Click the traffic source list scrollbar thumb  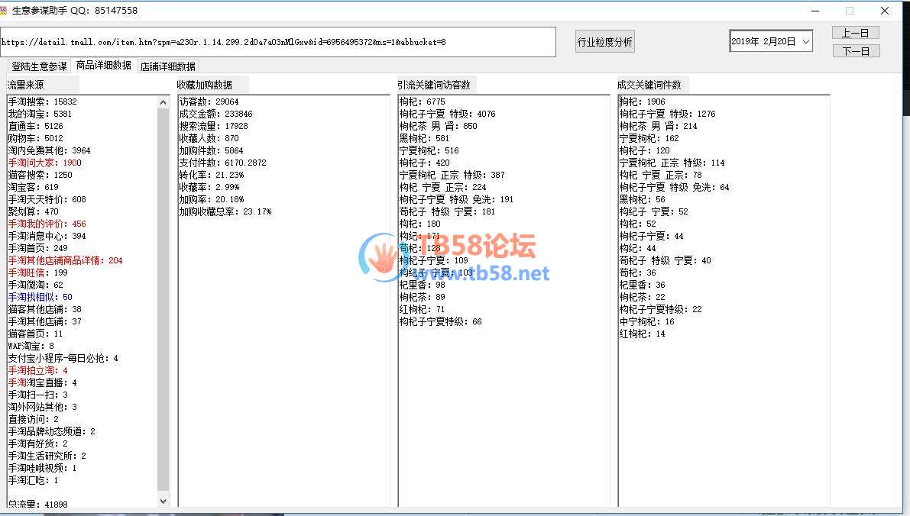[163, 298]
